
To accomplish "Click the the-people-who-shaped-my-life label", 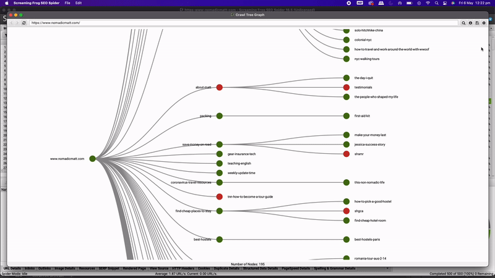I will 376,97.
